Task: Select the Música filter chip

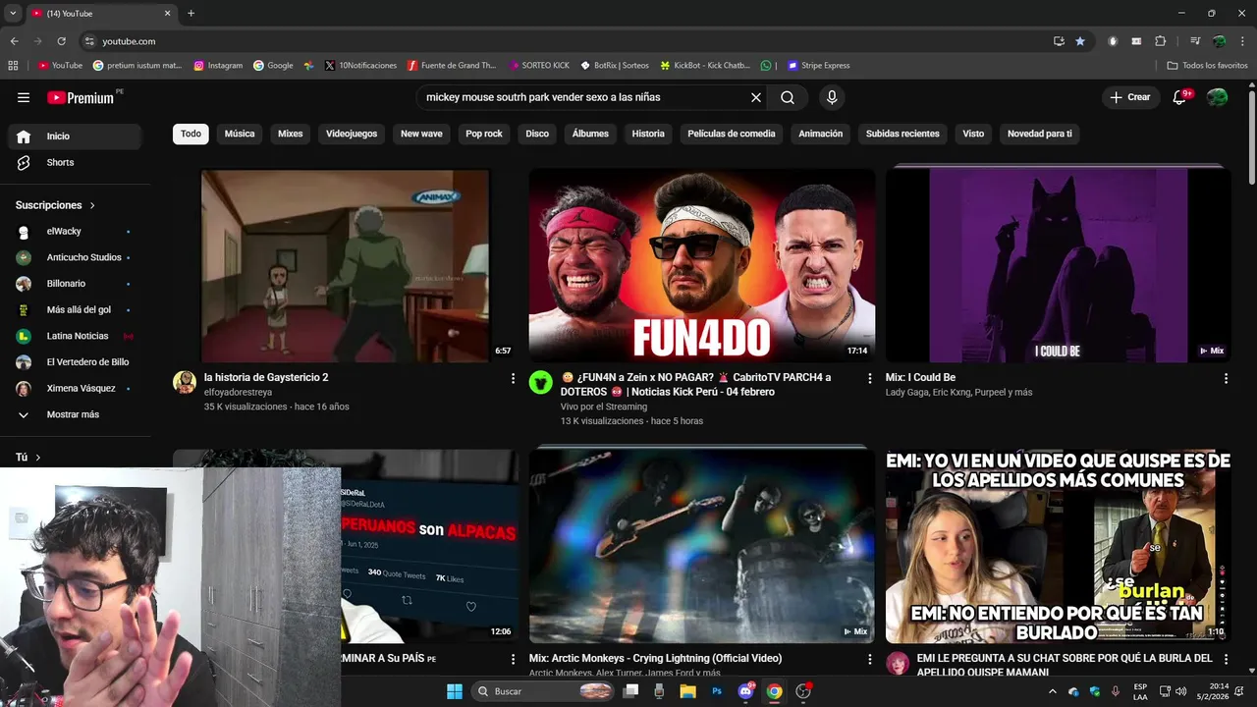Action: [240, 134]
